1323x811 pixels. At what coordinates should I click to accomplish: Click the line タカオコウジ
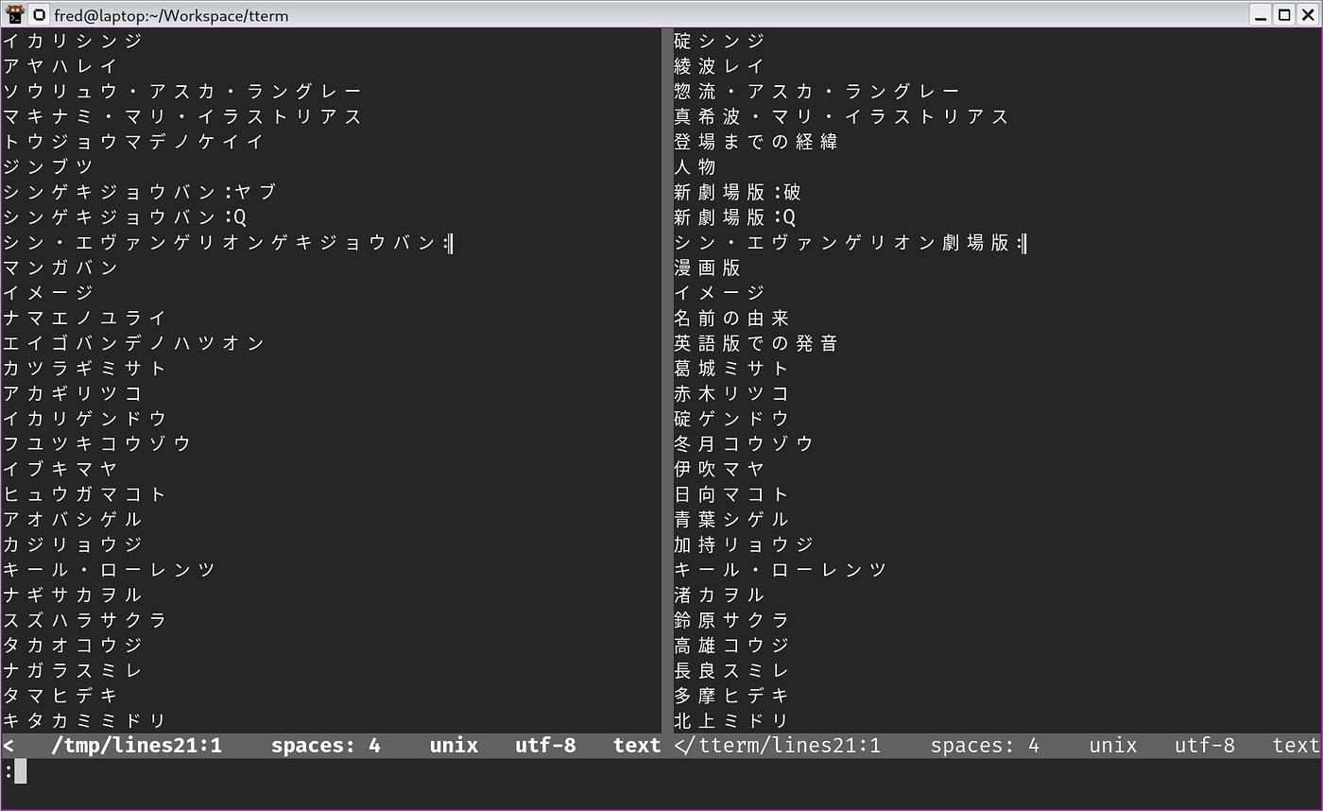(72, 646)
